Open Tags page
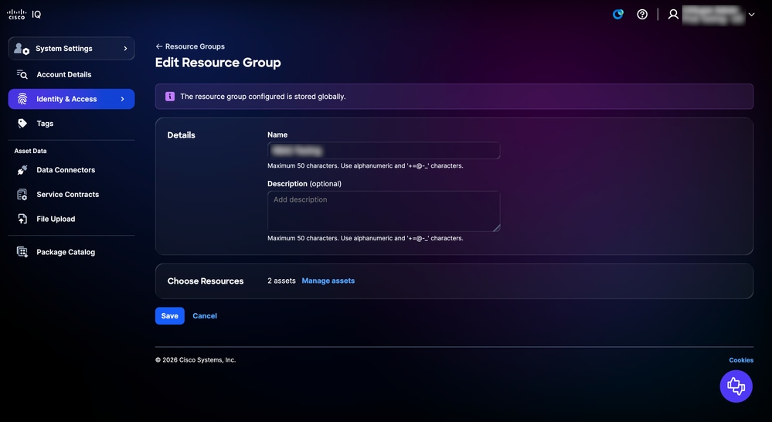Viewport: 772px width, 422px height. click(45, 124)
